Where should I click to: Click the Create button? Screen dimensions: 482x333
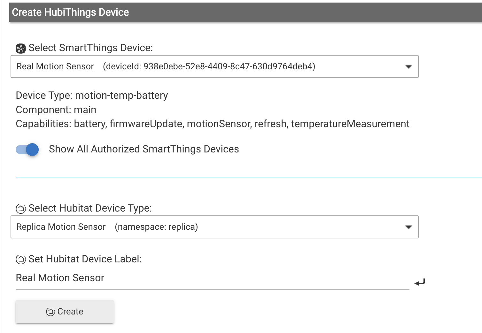(x=65, y=312)
